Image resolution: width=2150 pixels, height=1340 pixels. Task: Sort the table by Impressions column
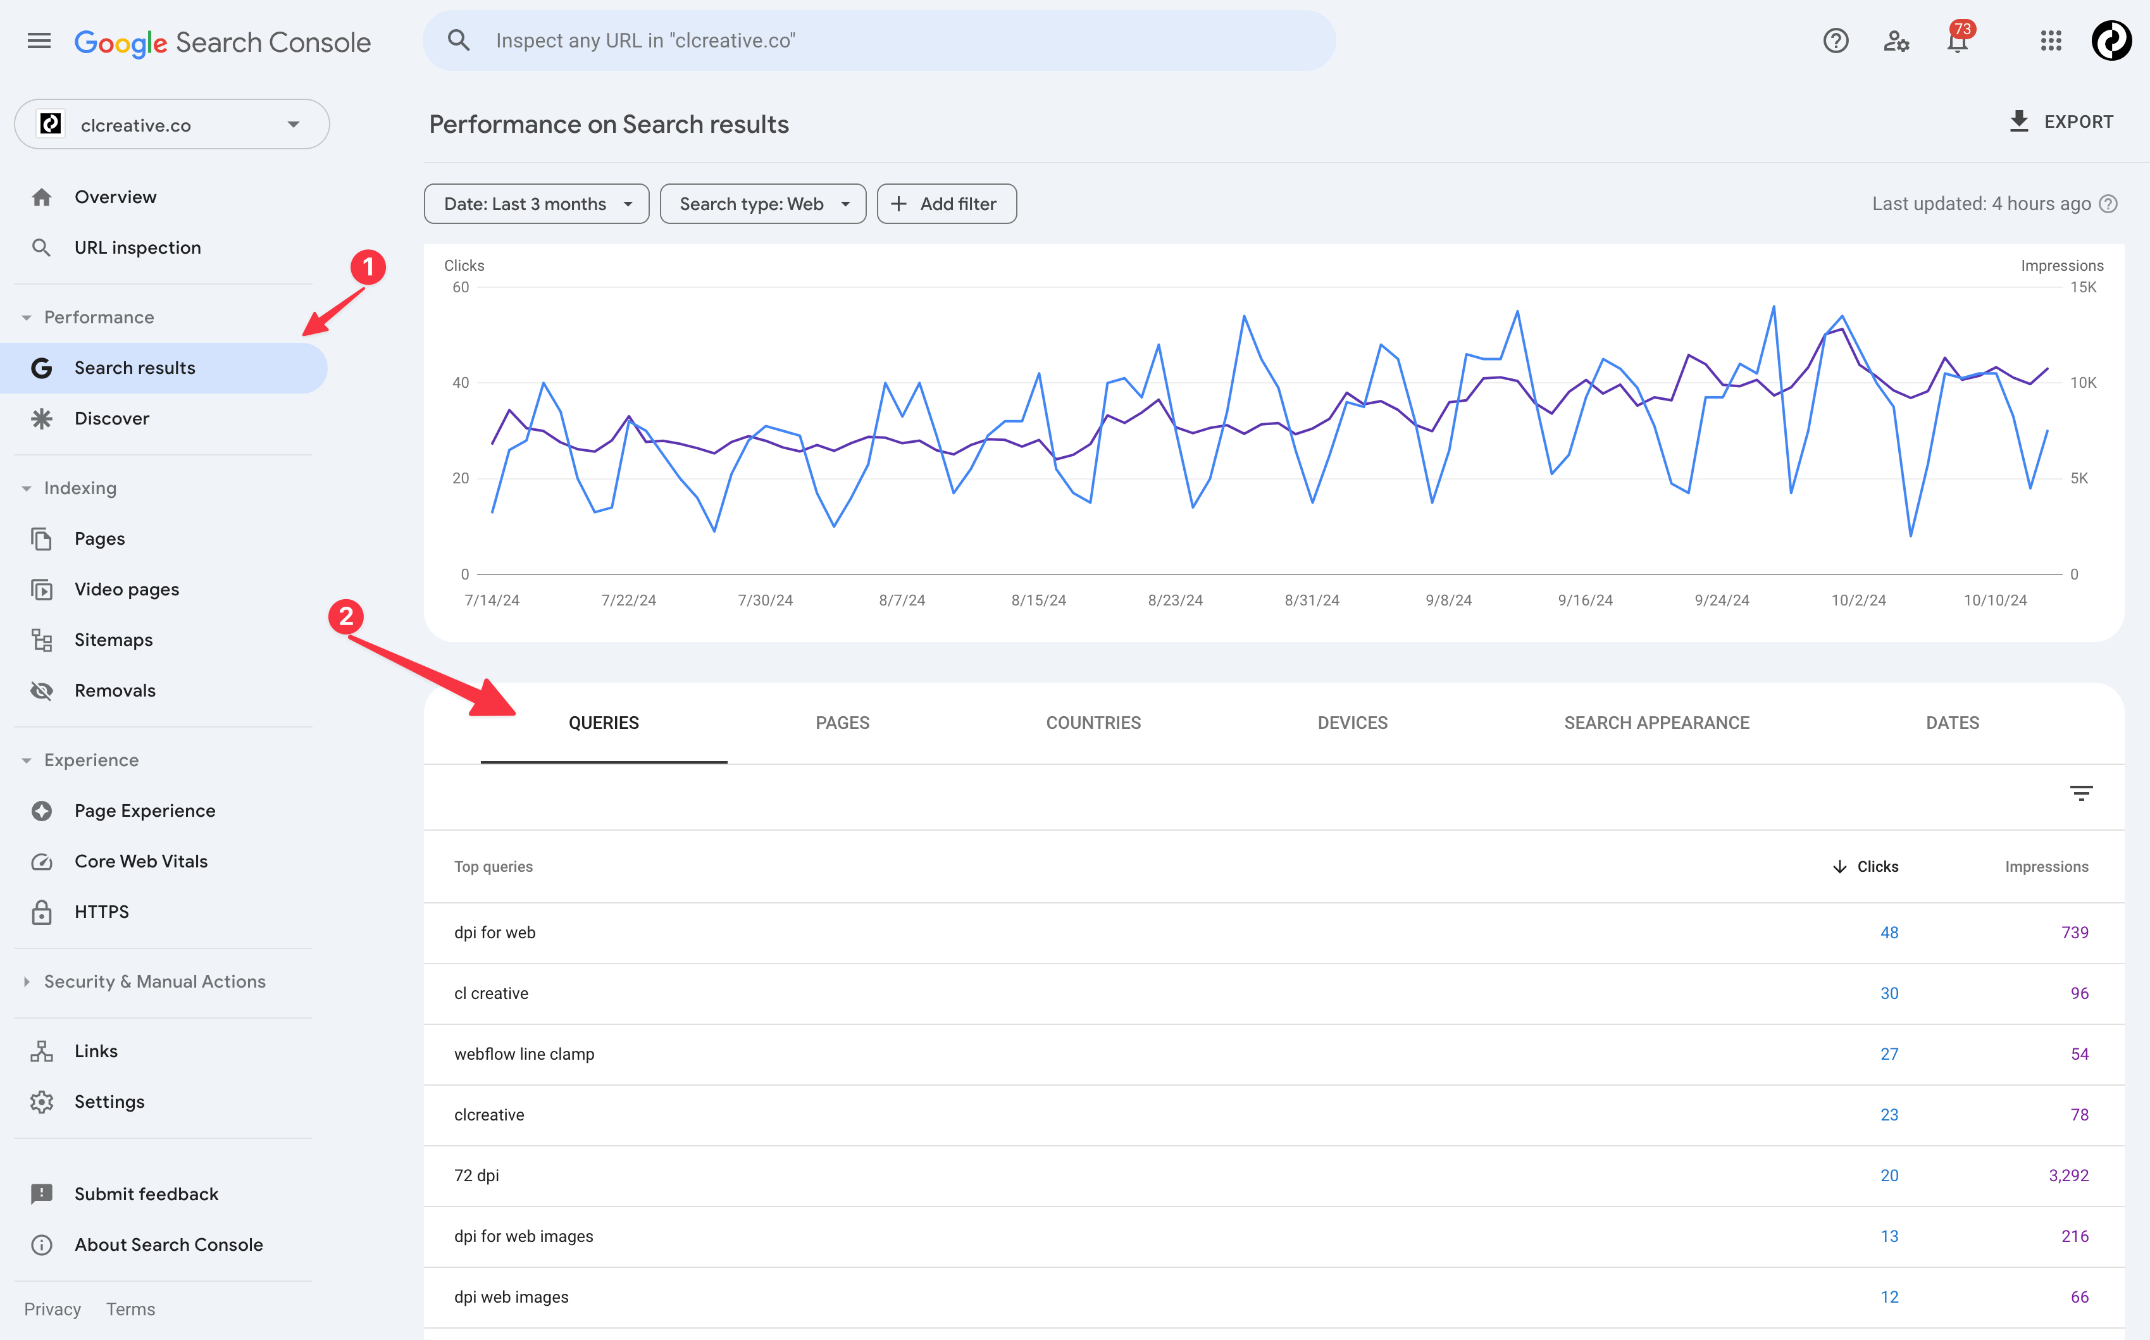point(2046,867)
